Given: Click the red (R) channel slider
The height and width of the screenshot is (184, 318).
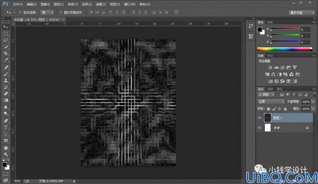Looking at the screenshot, I should pyautogui.click(x=285, y=29).
